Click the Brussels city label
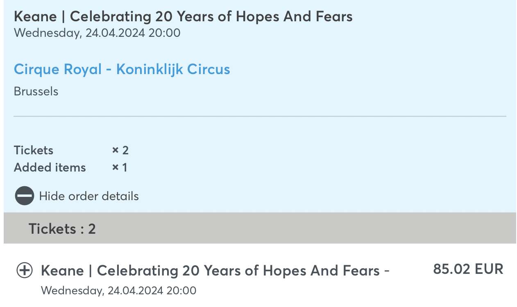The height and width of the screenshot is (307, 517). (x=36, y=91)
